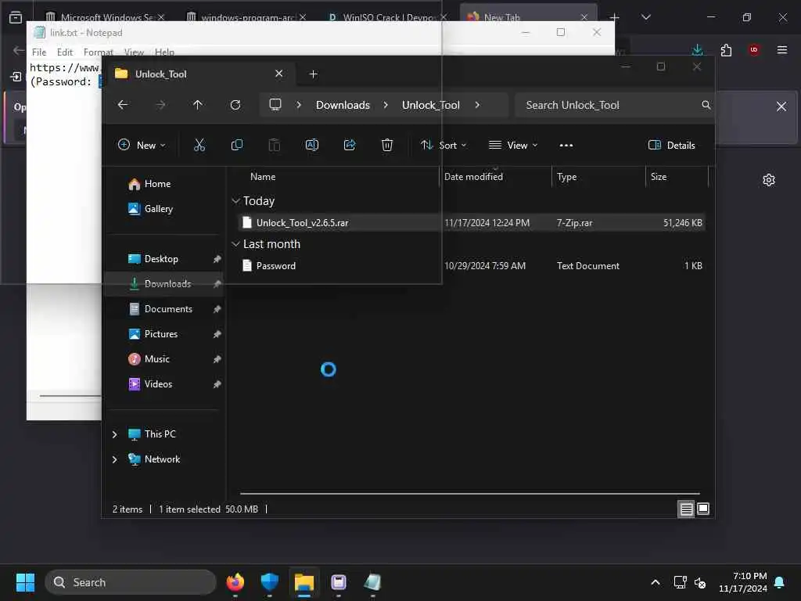Viewport: 801px width, 601px height.
Task: Open the New dropdown in Explorer
Action: [x=142, y=145]
